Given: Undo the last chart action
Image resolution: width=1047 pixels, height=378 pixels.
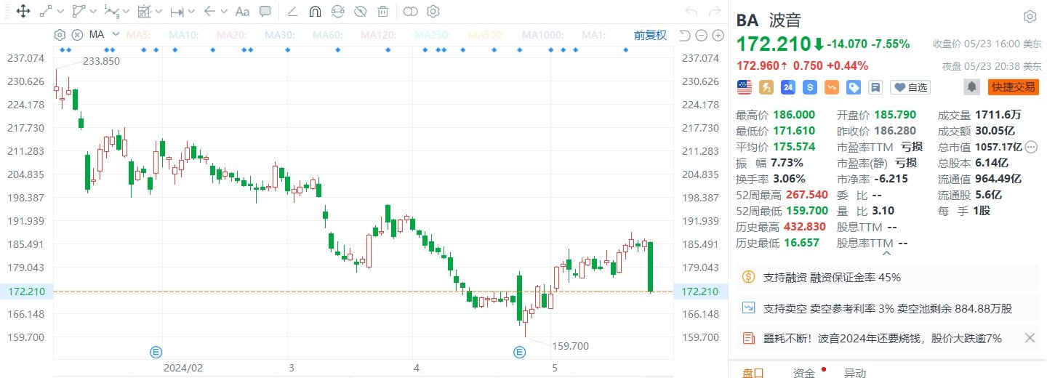Looking at the screenshot, I should (692, 12).
